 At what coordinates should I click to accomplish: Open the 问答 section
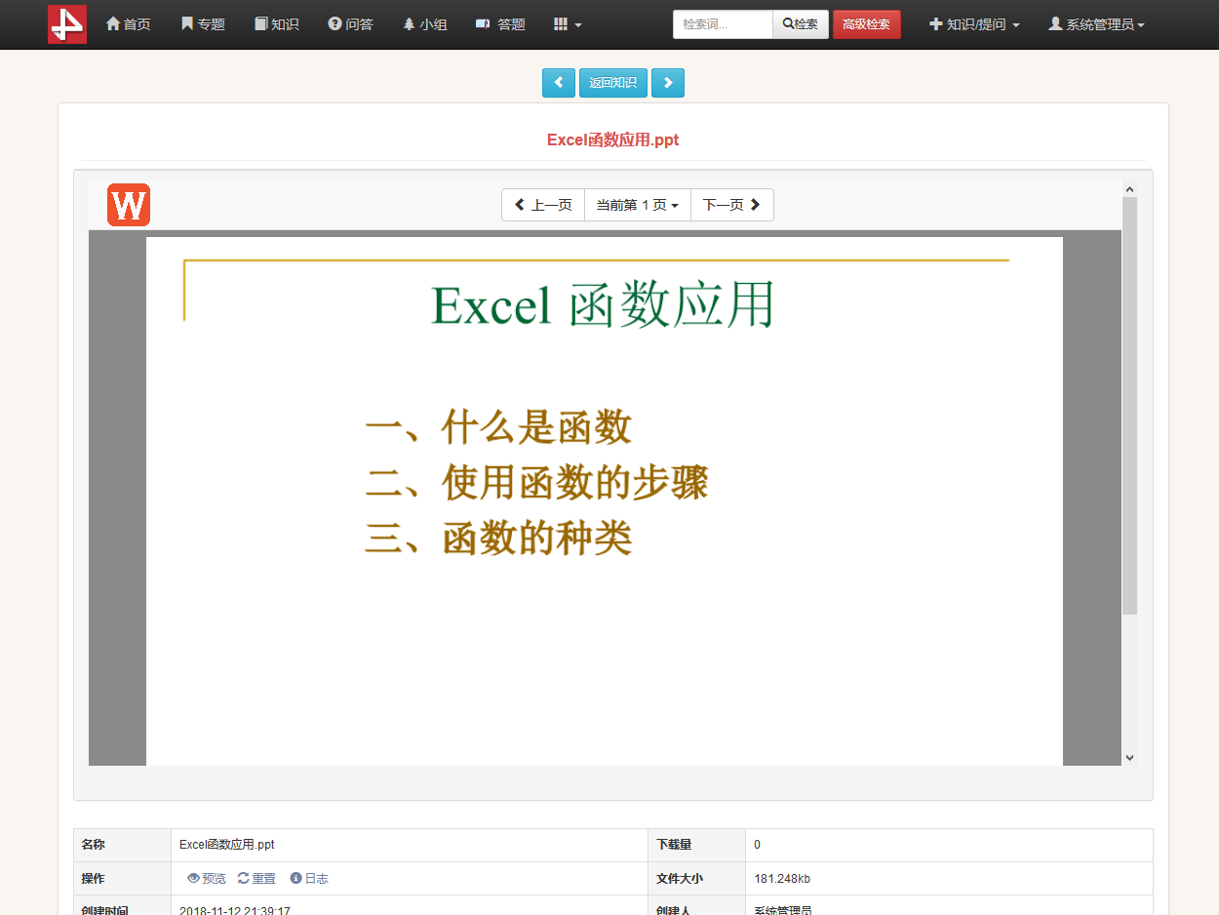tap(350, 24)
